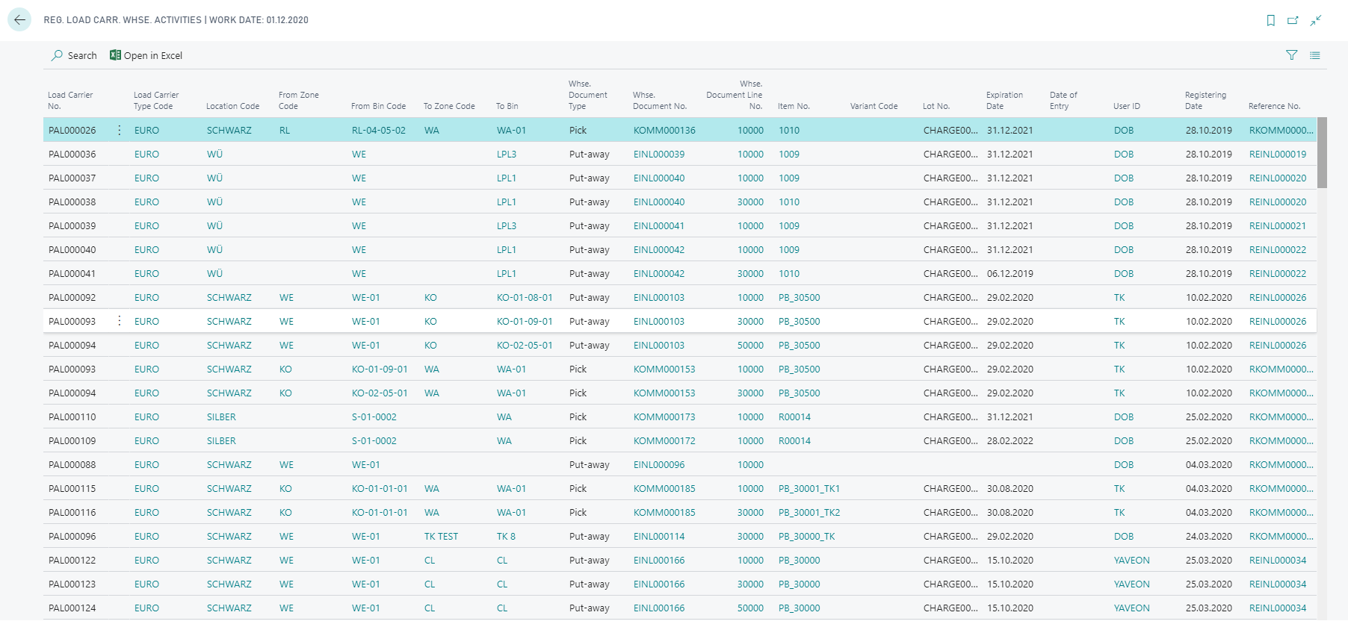Open the Location Code column header menu

coord(233,106)
